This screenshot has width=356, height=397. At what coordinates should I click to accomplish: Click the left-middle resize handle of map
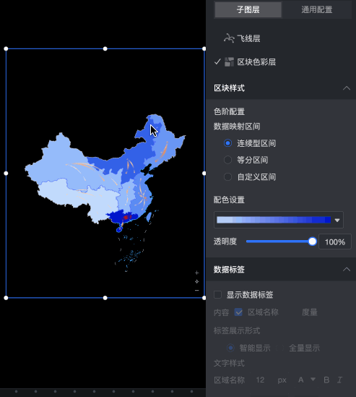coord(6,173)
